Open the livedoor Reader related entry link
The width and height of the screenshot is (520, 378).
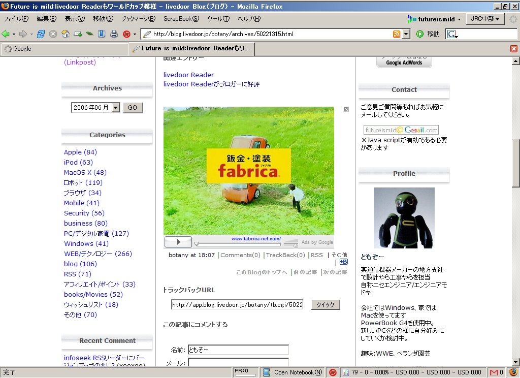point(188,75)
